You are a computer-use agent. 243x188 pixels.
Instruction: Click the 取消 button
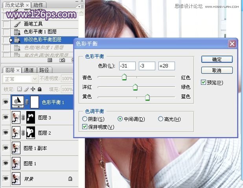[217, 70]
